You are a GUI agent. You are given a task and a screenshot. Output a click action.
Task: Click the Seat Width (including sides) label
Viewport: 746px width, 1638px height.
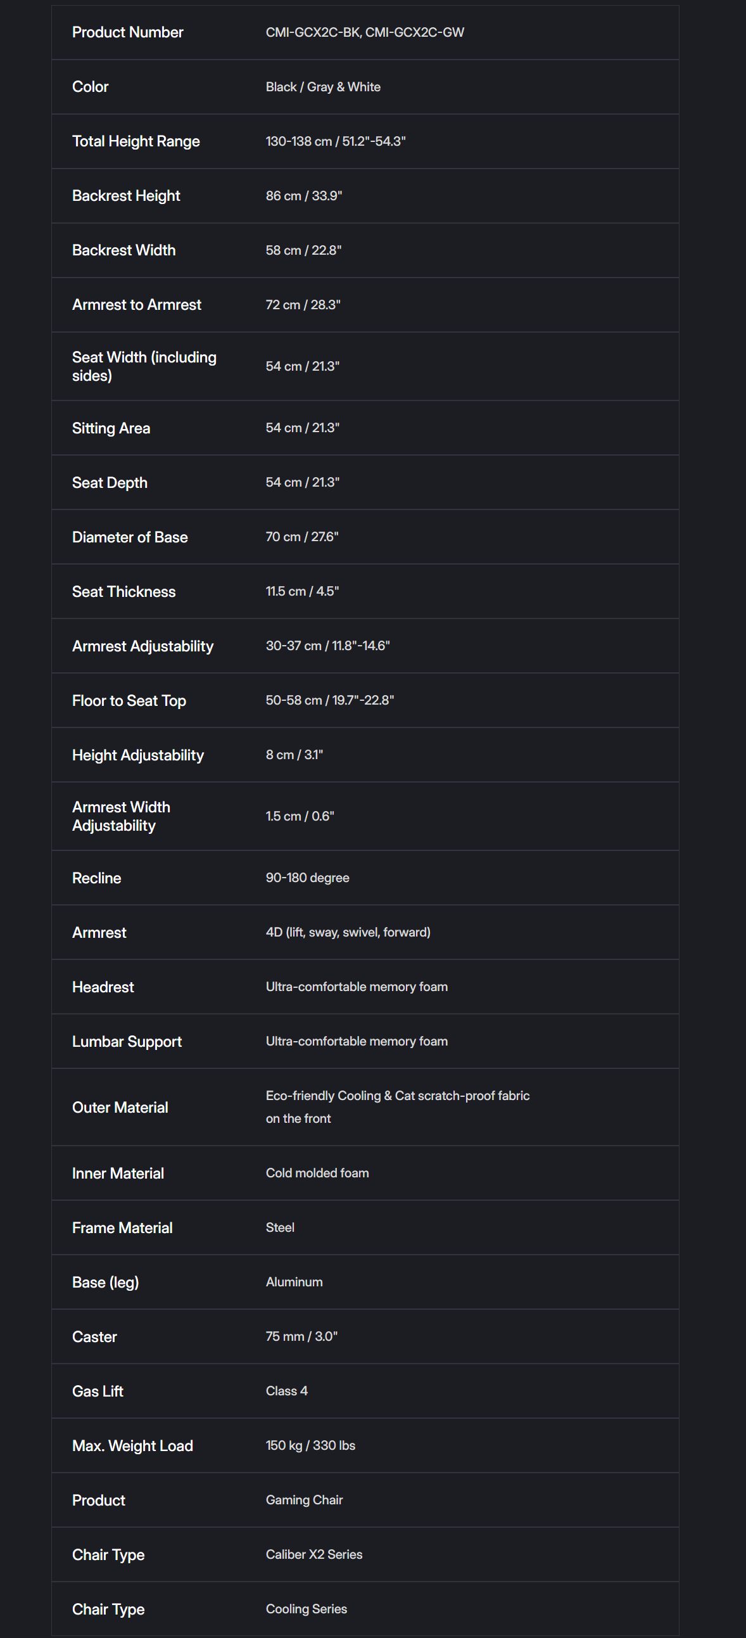click(144, 366)
